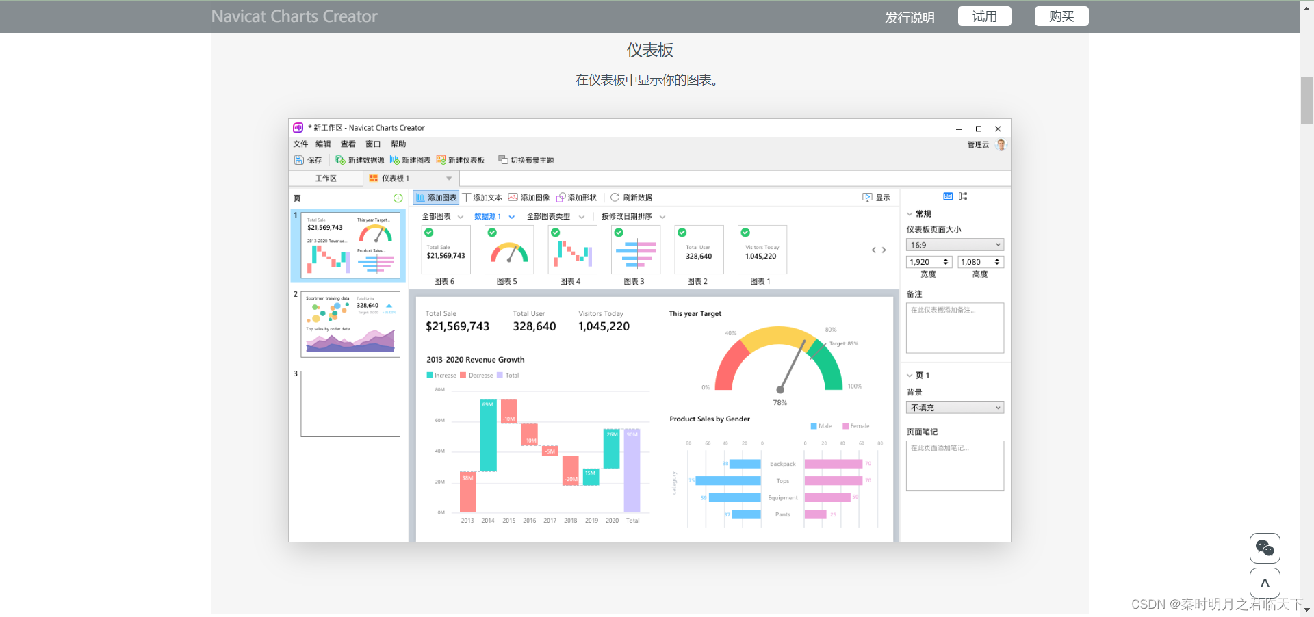Click the add page plus icon
Image resolution: width=1314 pixels, height=617 pixels.
(x=398, y=198)
